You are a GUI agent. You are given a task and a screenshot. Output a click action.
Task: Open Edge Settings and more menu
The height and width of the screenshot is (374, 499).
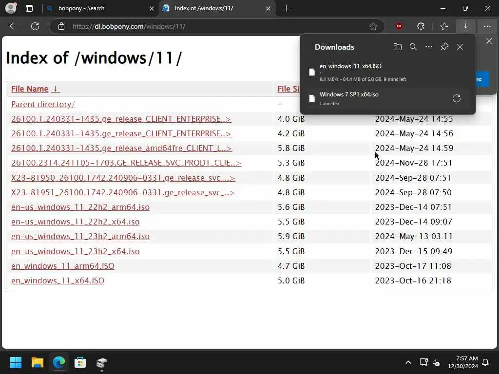[x=487, y=26]
